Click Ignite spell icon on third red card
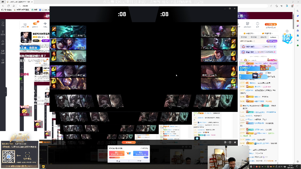This screenshot has height=169, width=301. pyautogui.click(x=233, y=58)
